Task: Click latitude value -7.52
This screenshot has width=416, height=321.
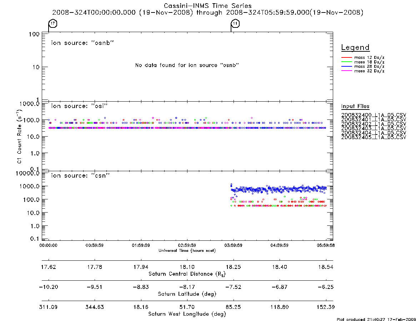Action: pyautogui.click(x=234, y=287)
